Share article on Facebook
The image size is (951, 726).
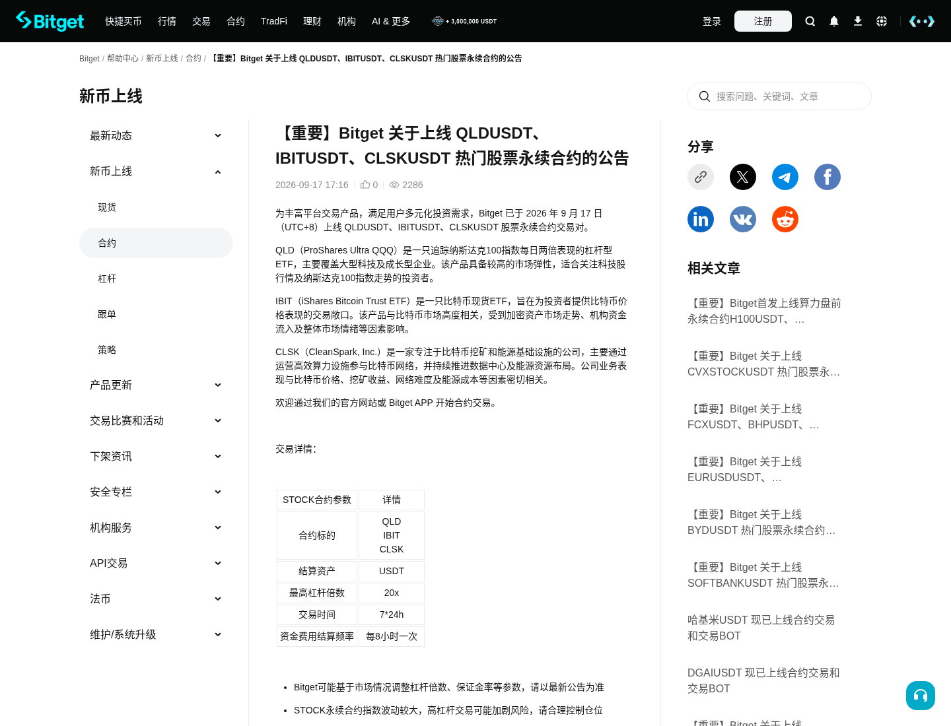828,177
